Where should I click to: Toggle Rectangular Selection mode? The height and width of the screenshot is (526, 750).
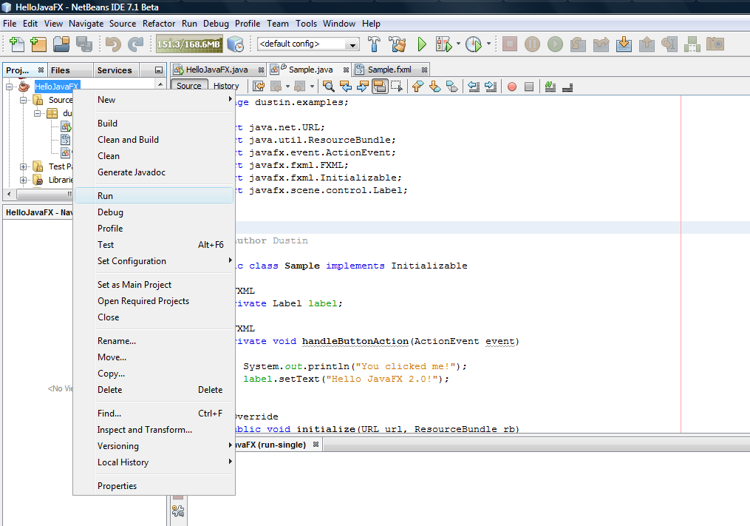[397, 87]
